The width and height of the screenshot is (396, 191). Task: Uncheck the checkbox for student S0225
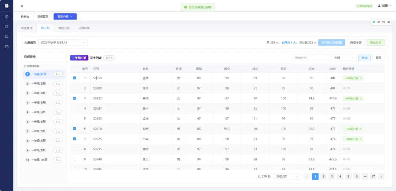(74, 139)
